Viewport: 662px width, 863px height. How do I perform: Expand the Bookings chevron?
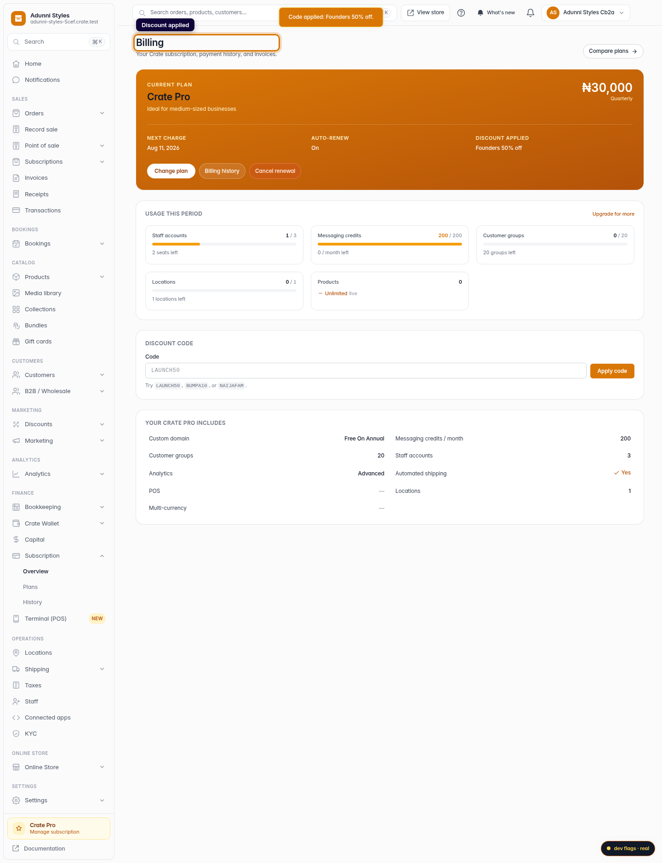click(102, 244)
